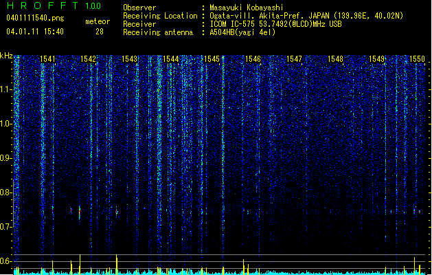Image resolution: width=432 pixels, height=275 pixels.
Task: Click the 1.1 frequency axis label
Action: pyautogui.click(x=5, y=89)
